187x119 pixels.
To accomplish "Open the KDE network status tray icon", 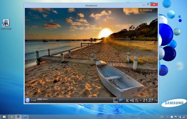I will (x=137, y=101).
